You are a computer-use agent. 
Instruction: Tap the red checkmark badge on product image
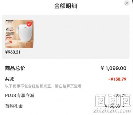(30, 24)
